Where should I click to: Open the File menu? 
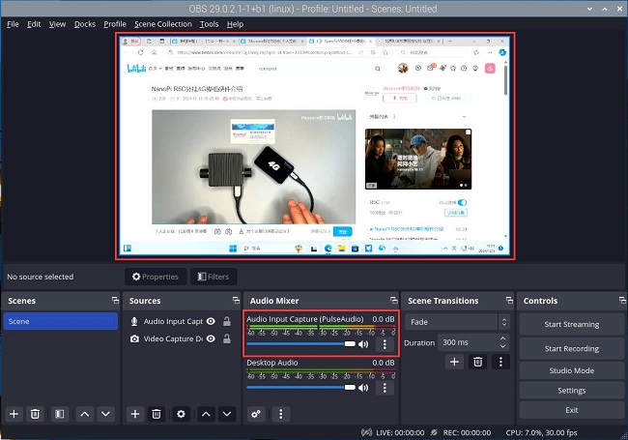tap(13, 24)
